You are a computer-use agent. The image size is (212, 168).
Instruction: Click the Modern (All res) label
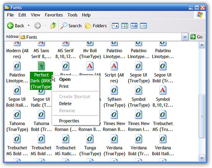pos(17,54)
